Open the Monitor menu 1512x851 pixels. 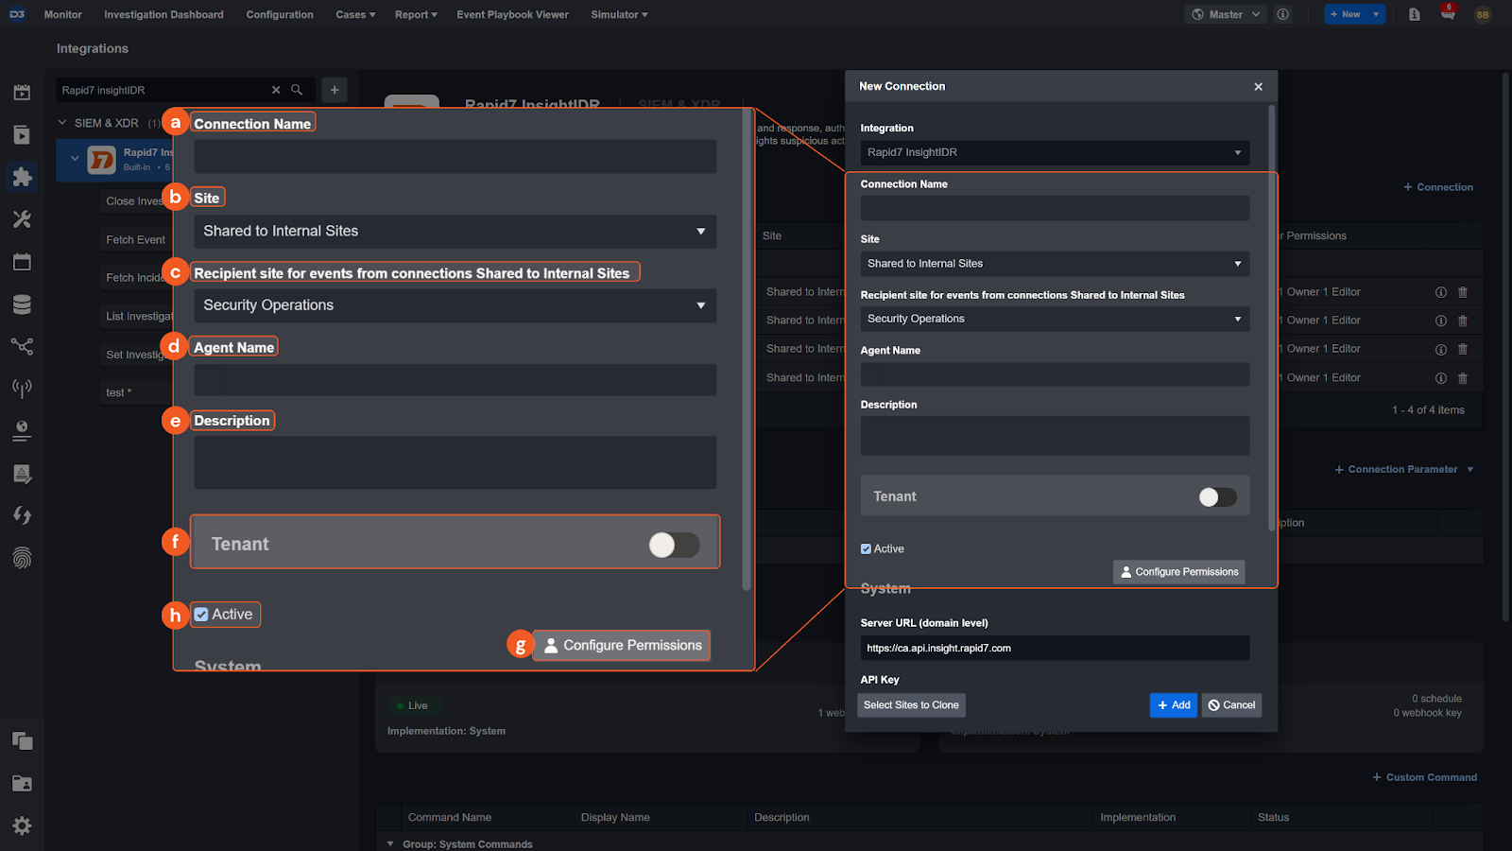[62, 14]
